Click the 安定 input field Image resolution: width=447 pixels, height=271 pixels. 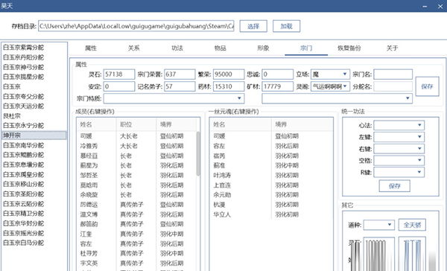(119, 86)
